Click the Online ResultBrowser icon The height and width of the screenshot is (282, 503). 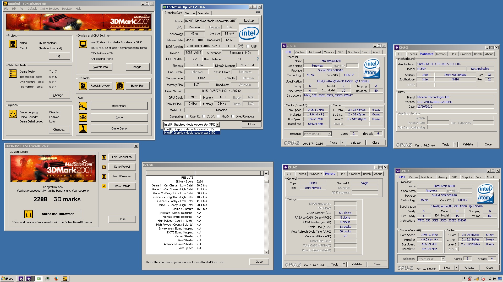point(29,214)
